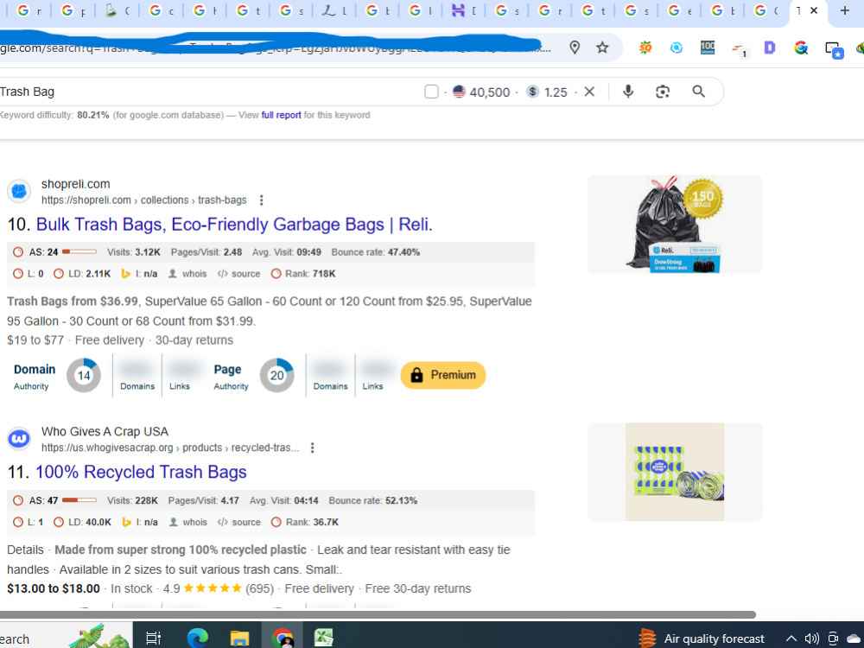Click the light-blue circular extension icon
This screenshot has width=864, height=648.
[x=677, y=48]
